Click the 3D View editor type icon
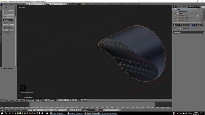The width and height of the screenshot is (205, 115). click(3, 100)
